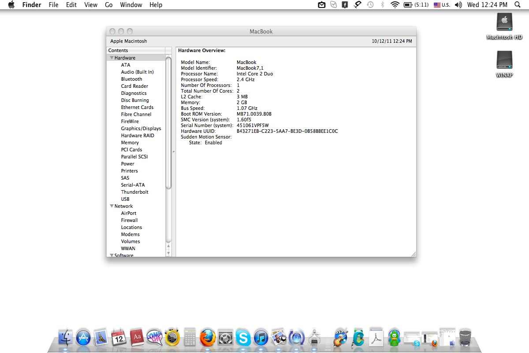529x353 pixels.
Task: Open the Help menu
Action: [156, 5]
